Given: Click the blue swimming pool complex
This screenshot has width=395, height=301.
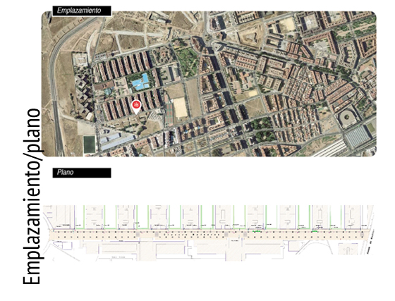Looking at the screenshot, I should pos(140,82).
